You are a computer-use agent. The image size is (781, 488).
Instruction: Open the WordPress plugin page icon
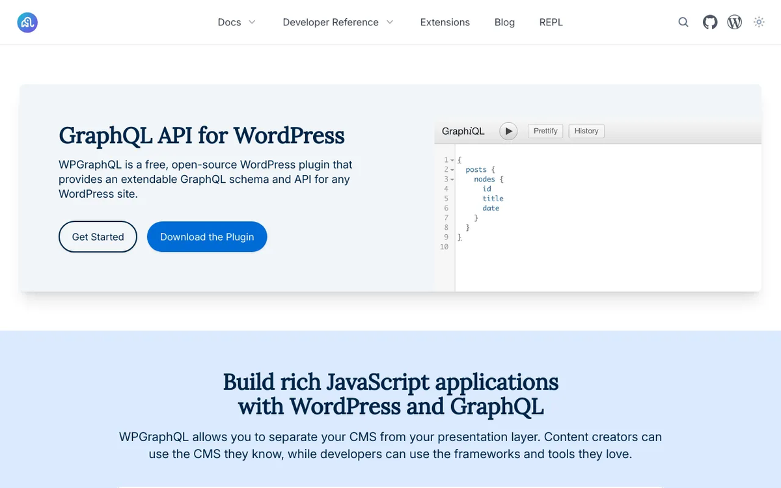735,22
